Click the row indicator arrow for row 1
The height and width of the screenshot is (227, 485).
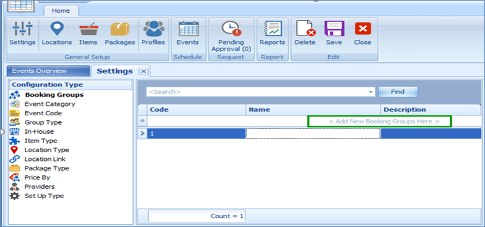(142, 133)
